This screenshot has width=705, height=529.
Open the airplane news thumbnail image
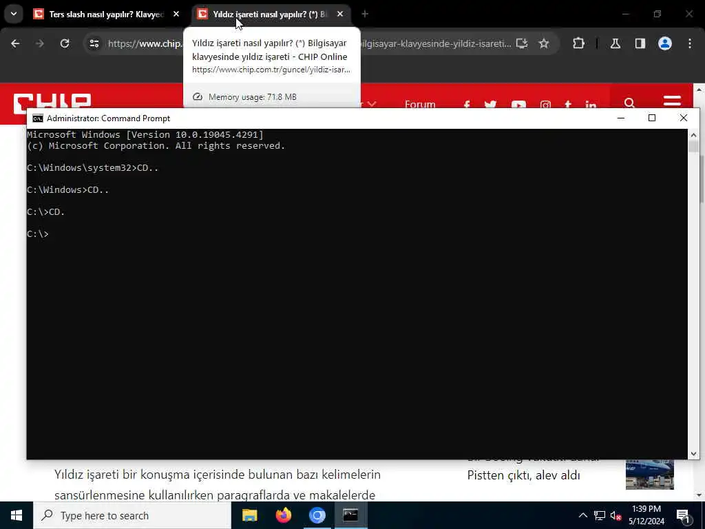click(x=650, y=475)
